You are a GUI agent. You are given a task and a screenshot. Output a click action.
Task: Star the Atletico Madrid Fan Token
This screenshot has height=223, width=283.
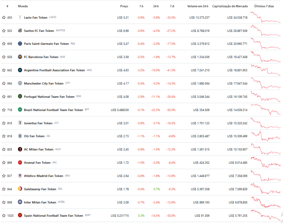point(4,176)
